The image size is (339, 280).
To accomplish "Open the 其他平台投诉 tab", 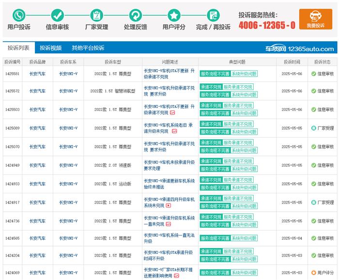I will coord(88,48).
